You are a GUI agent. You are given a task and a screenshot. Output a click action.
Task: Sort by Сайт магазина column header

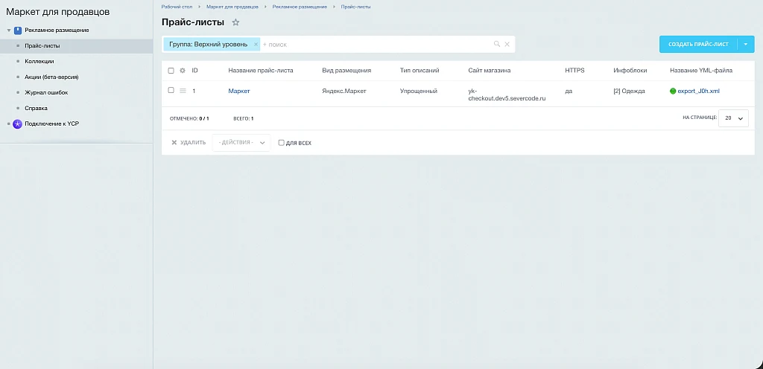pyautogui.click(x=489, y=71)
